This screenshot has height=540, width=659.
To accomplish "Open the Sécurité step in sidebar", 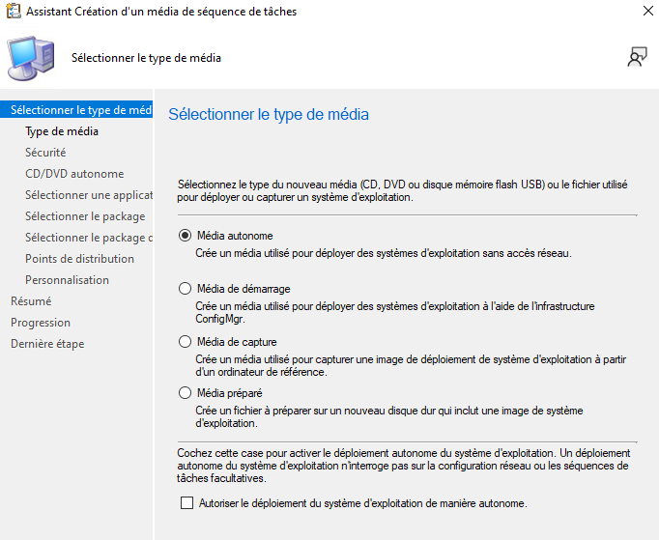I will [45, 153].
